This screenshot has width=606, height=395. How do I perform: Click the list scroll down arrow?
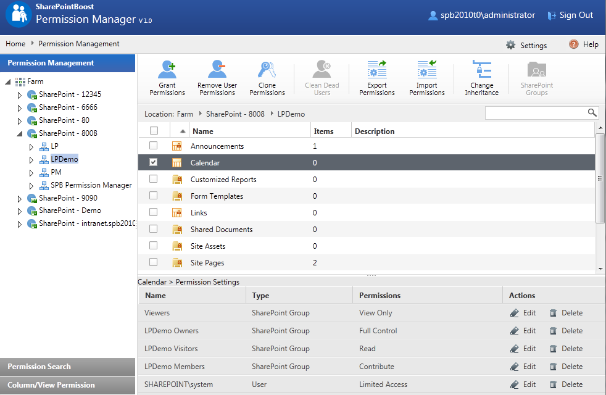[x=600, y=268]
